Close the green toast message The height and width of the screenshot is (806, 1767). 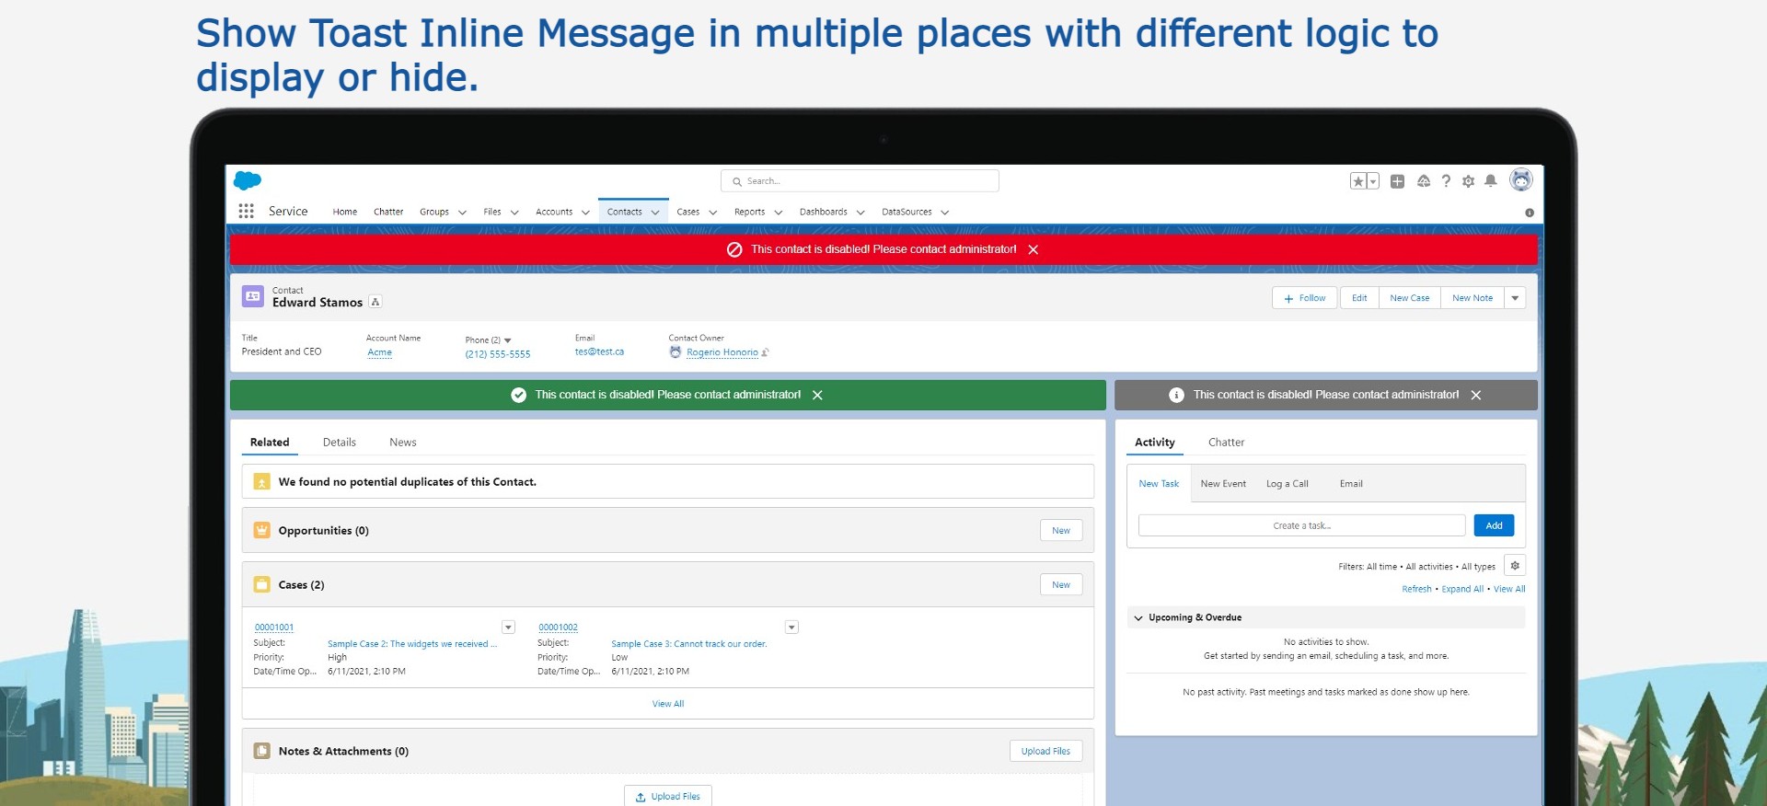coord(817,395)
